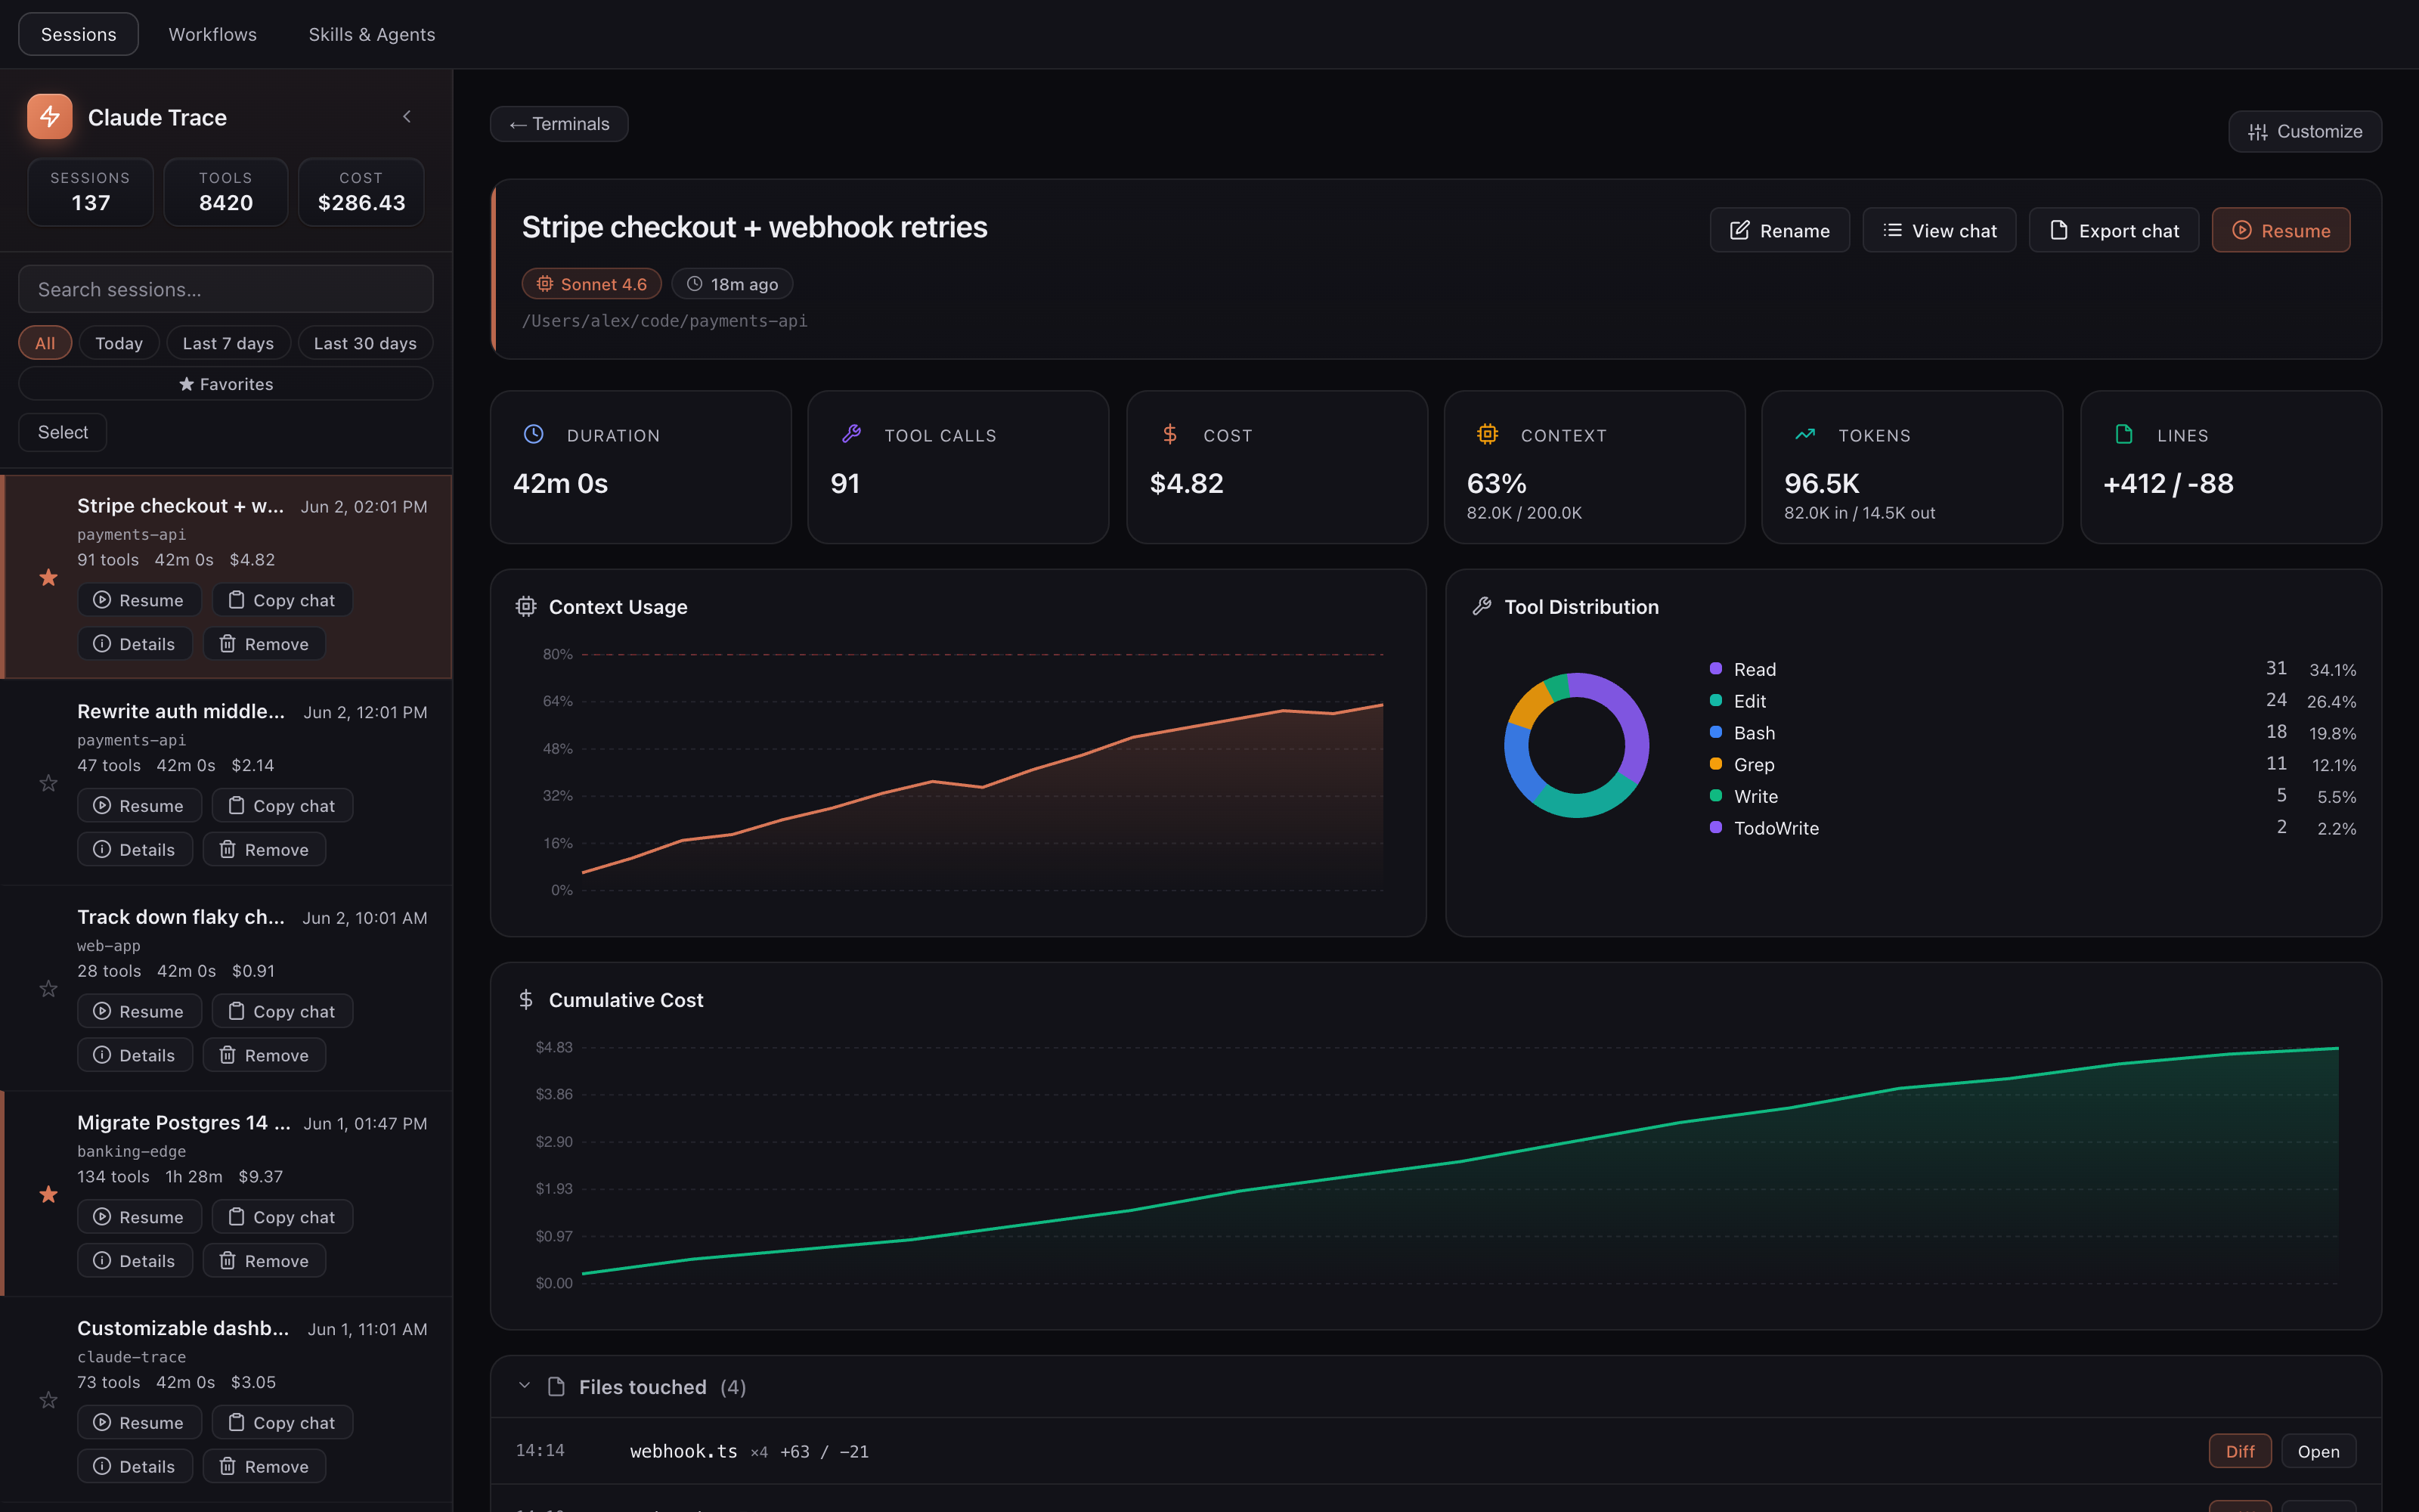Click the tool distribution donut chart
The height and width of the screenshot is (1512, 2419).
(1576, 745)
